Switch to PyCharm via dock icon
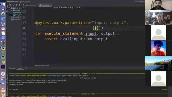The image size is (172, 97). point(3,48)
